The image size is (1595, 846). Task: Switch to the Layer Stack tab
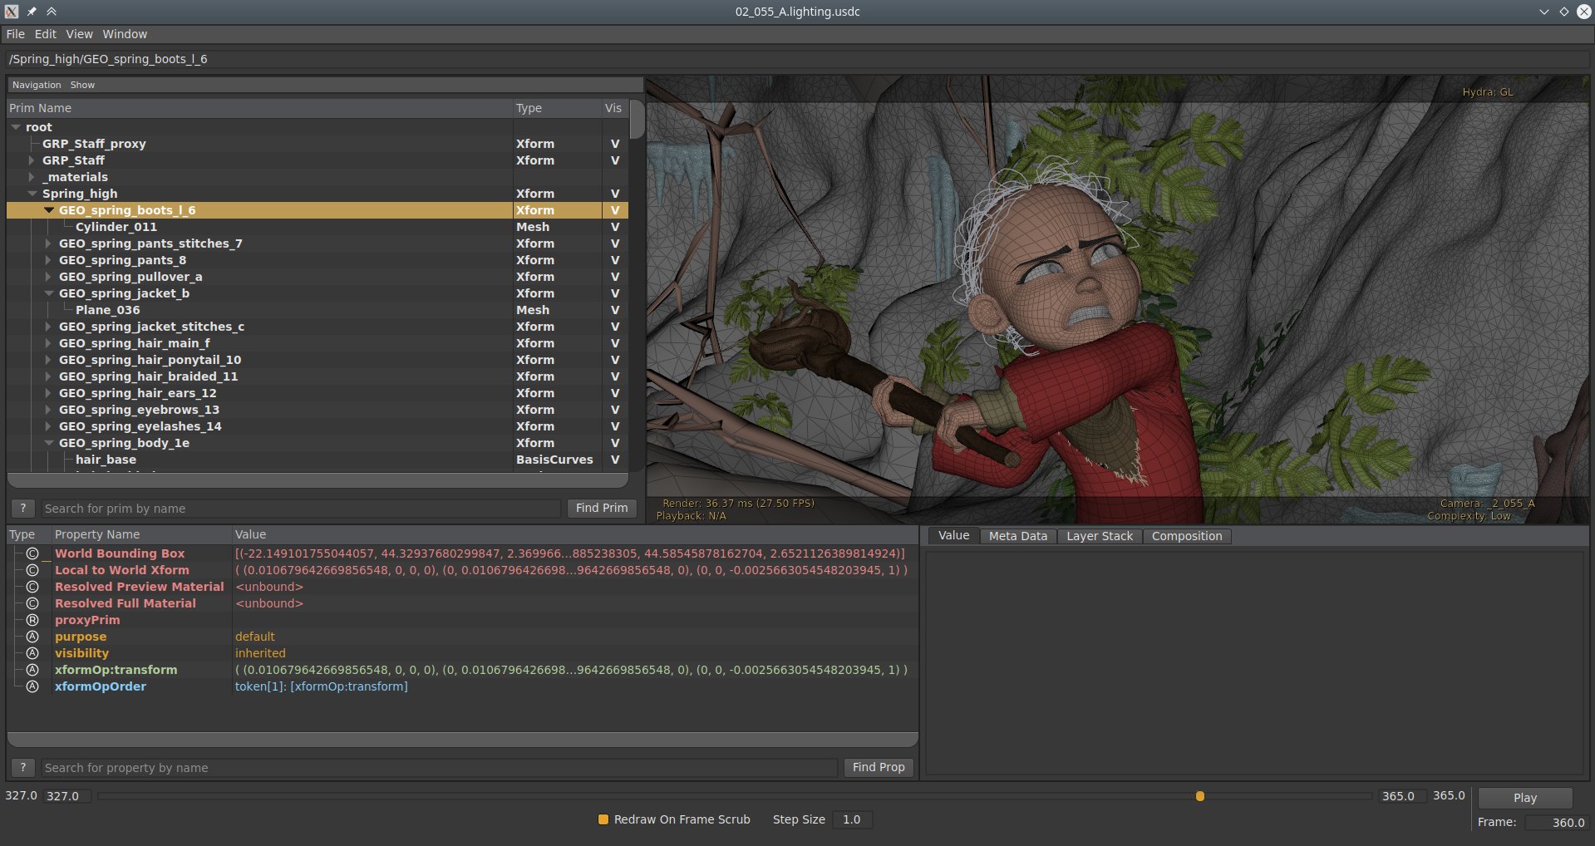pyautogui.click(x=1099, y=536)
